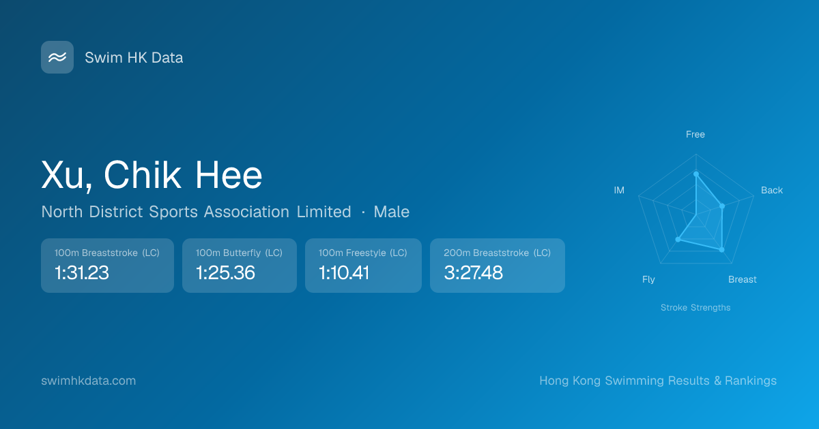
Task: Click the IM label on radar chart
Action: [619, 191]
